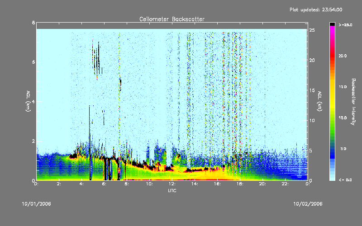The image size is (362, 226).
Task: Click the 10: hour tick label
Action: (x=149, y=184)
